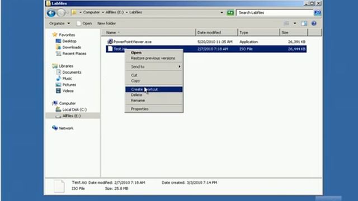Image resolution: width=358 pixels, height=201 pixels.
Task: Select the PowerPointViewer.exe file name
Action: coord(133,42)
